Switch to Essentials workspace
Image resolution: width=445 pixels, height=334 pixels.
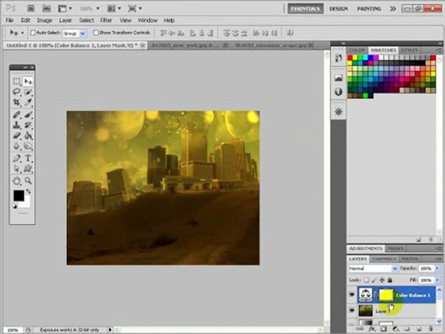coord(305,9)
